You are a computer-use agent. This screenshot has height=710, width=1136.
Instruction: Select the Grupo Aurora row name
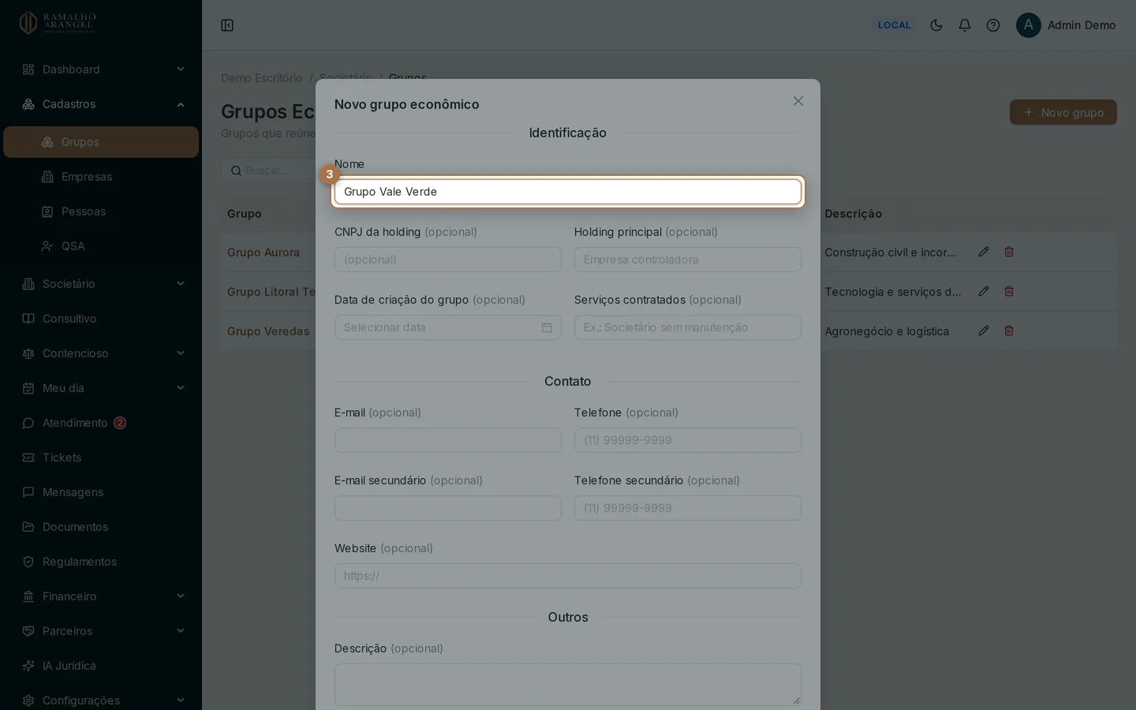coord(263,252)
